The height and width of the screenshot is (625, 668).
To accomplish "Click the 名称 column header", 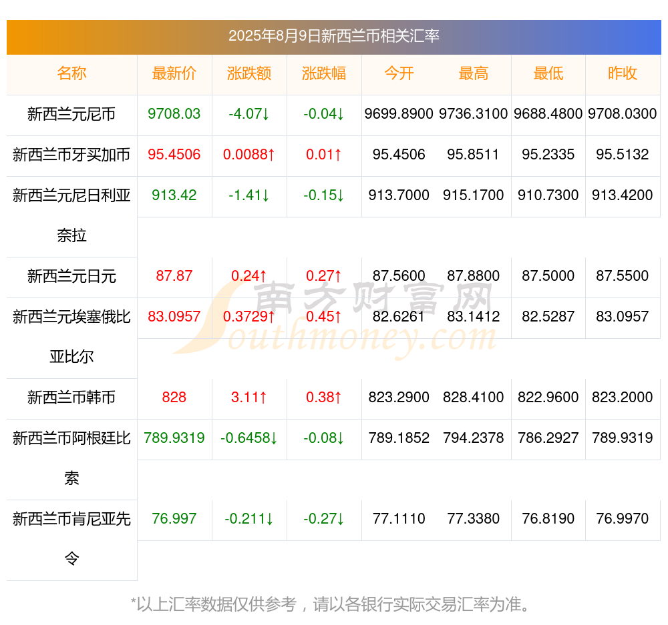I will [x=71, y=73].
